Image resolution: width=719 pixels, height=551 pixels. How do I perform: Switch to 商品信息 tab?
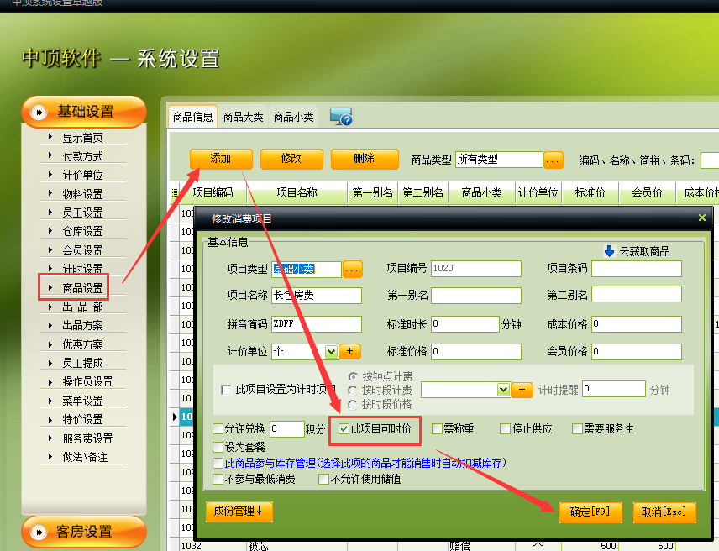(192, 117)
